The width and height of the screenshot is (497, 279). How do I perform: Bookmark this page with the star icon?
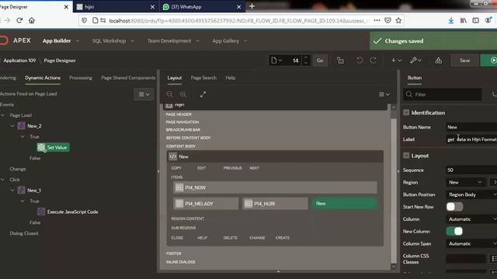pos(398,21)
